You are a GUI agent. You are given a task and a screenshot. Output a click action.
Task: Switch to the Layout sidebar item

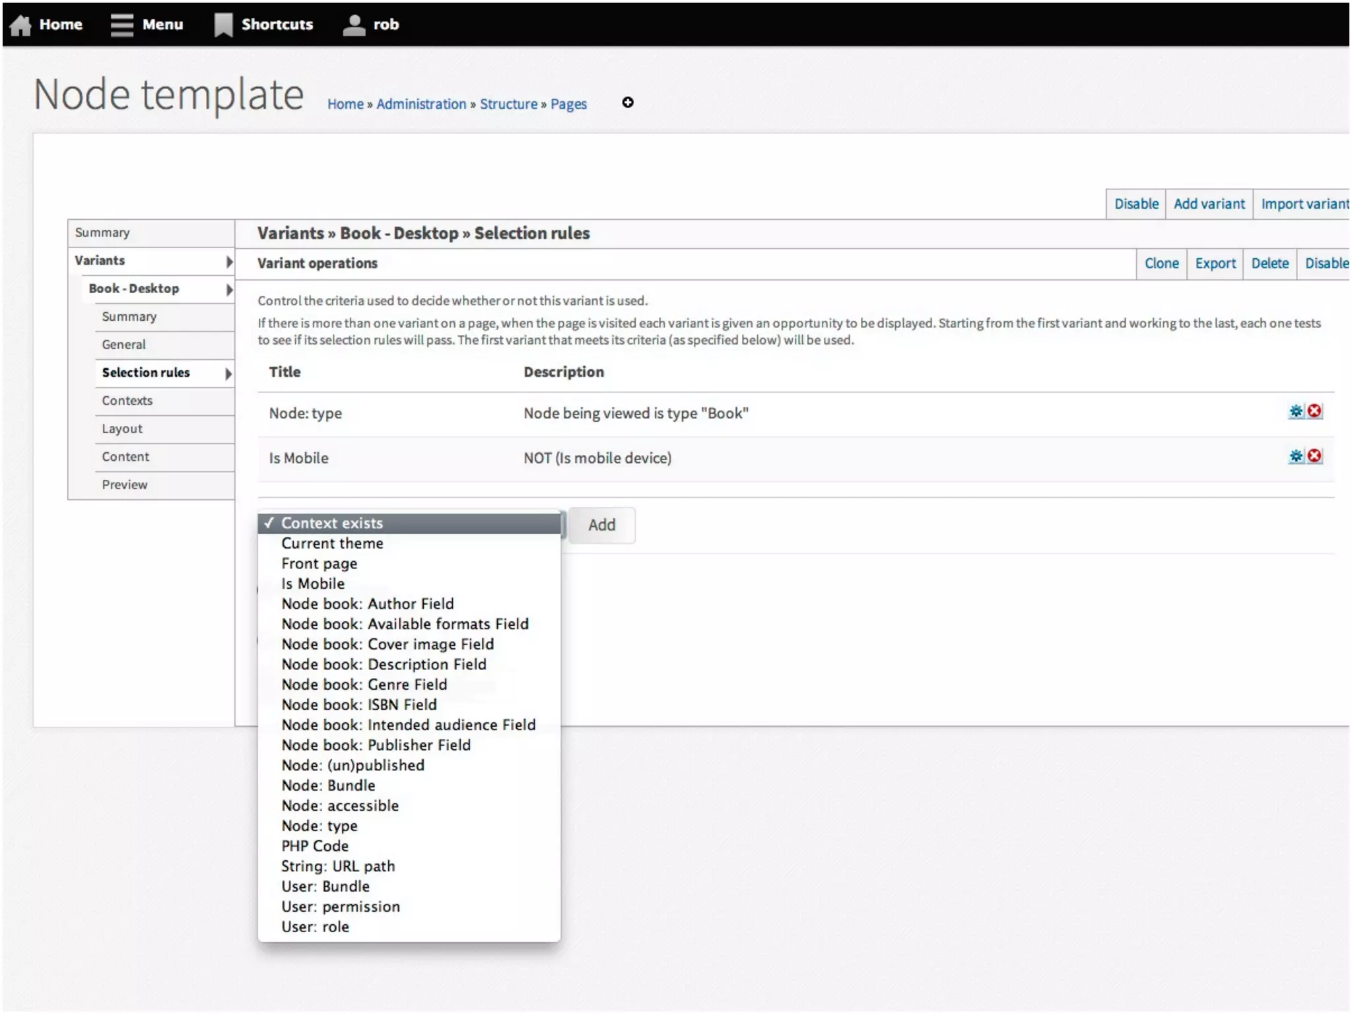point(121,429)
